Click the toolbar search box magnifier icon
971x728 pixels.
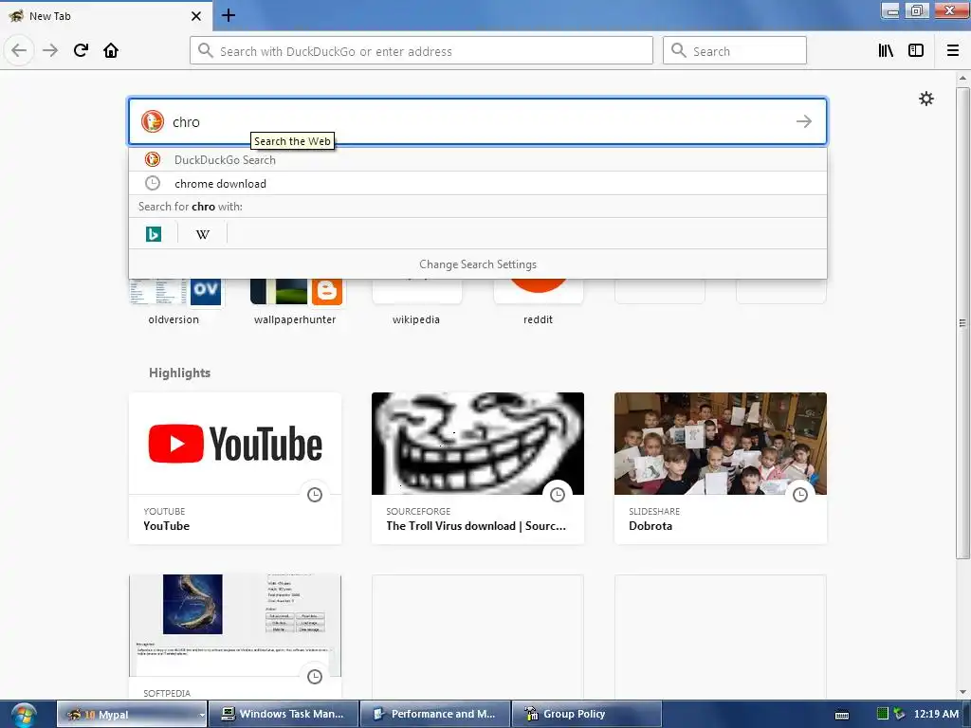click(679, 51)
